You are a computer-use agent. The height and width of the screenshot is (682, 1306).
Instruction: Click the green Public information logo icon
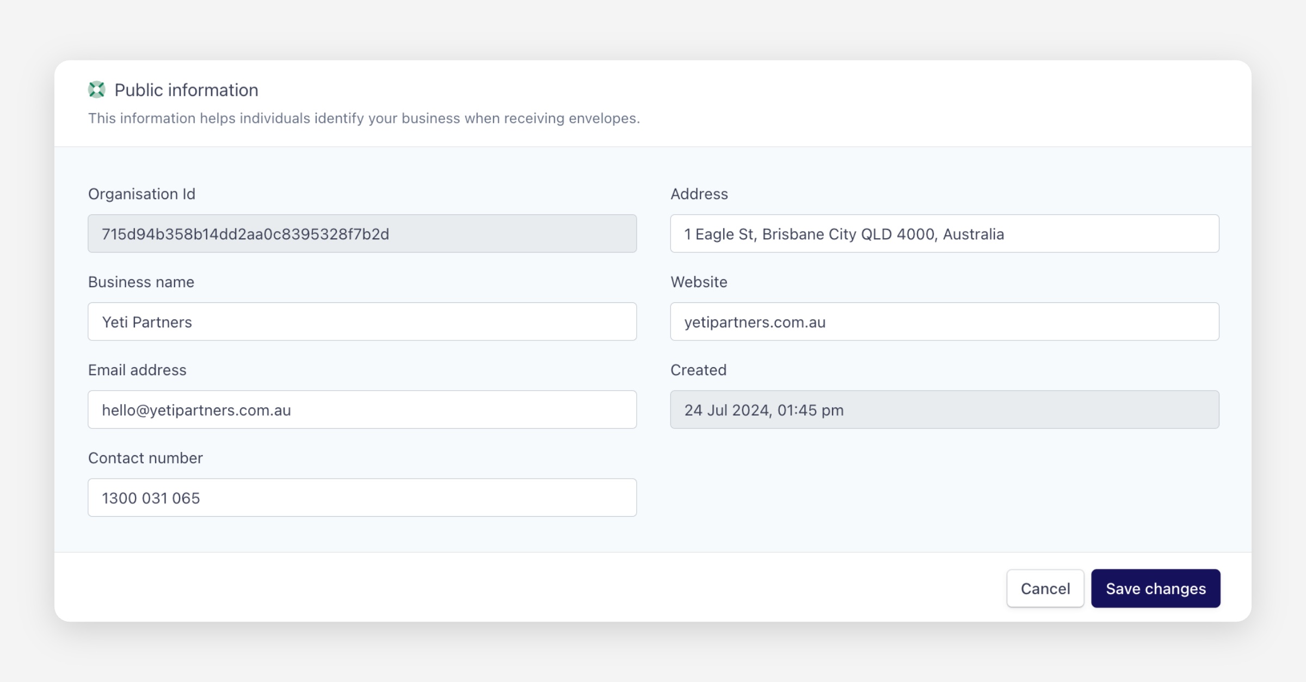coord(97,90)
